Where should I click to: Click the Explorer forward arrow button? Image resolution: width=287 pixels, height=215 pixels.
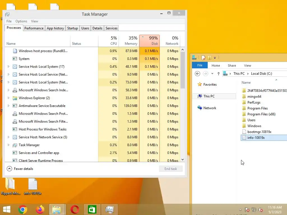(205, 74)
